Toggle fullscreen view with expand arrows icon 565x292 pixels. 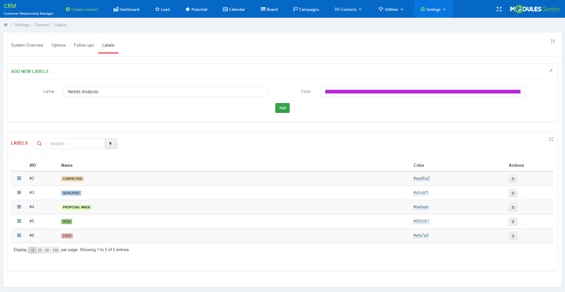(499, 9)
